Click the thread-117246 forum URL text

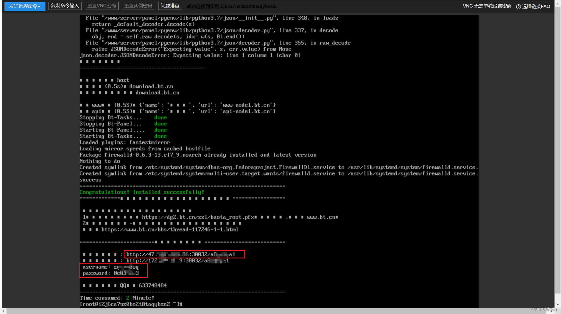pyautogui.click(x=170, y=229)
